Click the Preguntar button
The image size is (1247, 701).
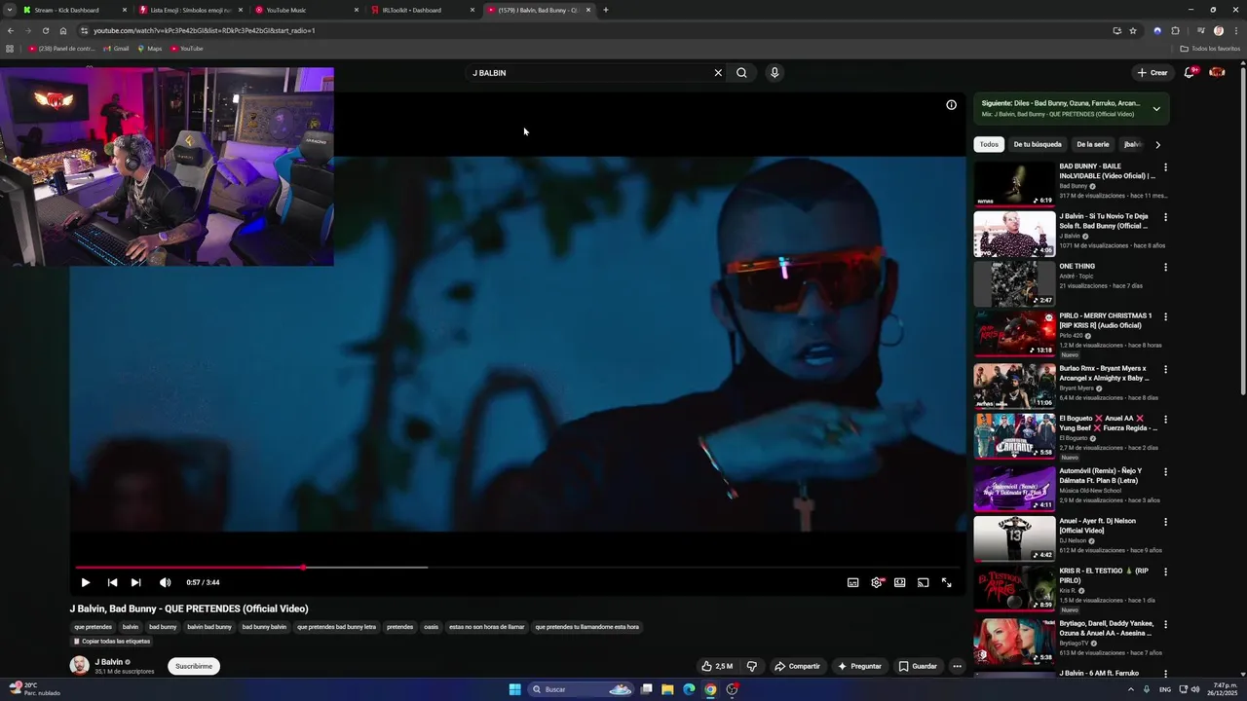858,667
